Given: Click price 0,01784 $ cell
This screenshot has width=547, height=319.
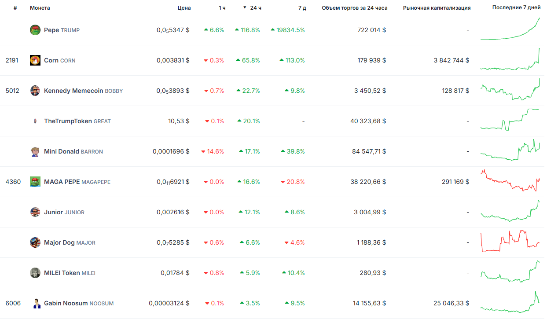Looking at the screenshot, I should [175, 273].
